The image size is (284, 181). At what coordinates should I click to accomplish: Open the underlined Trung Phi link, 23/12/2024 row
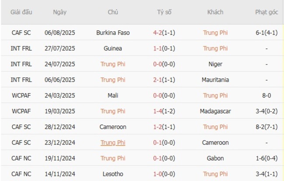point(113,143)
